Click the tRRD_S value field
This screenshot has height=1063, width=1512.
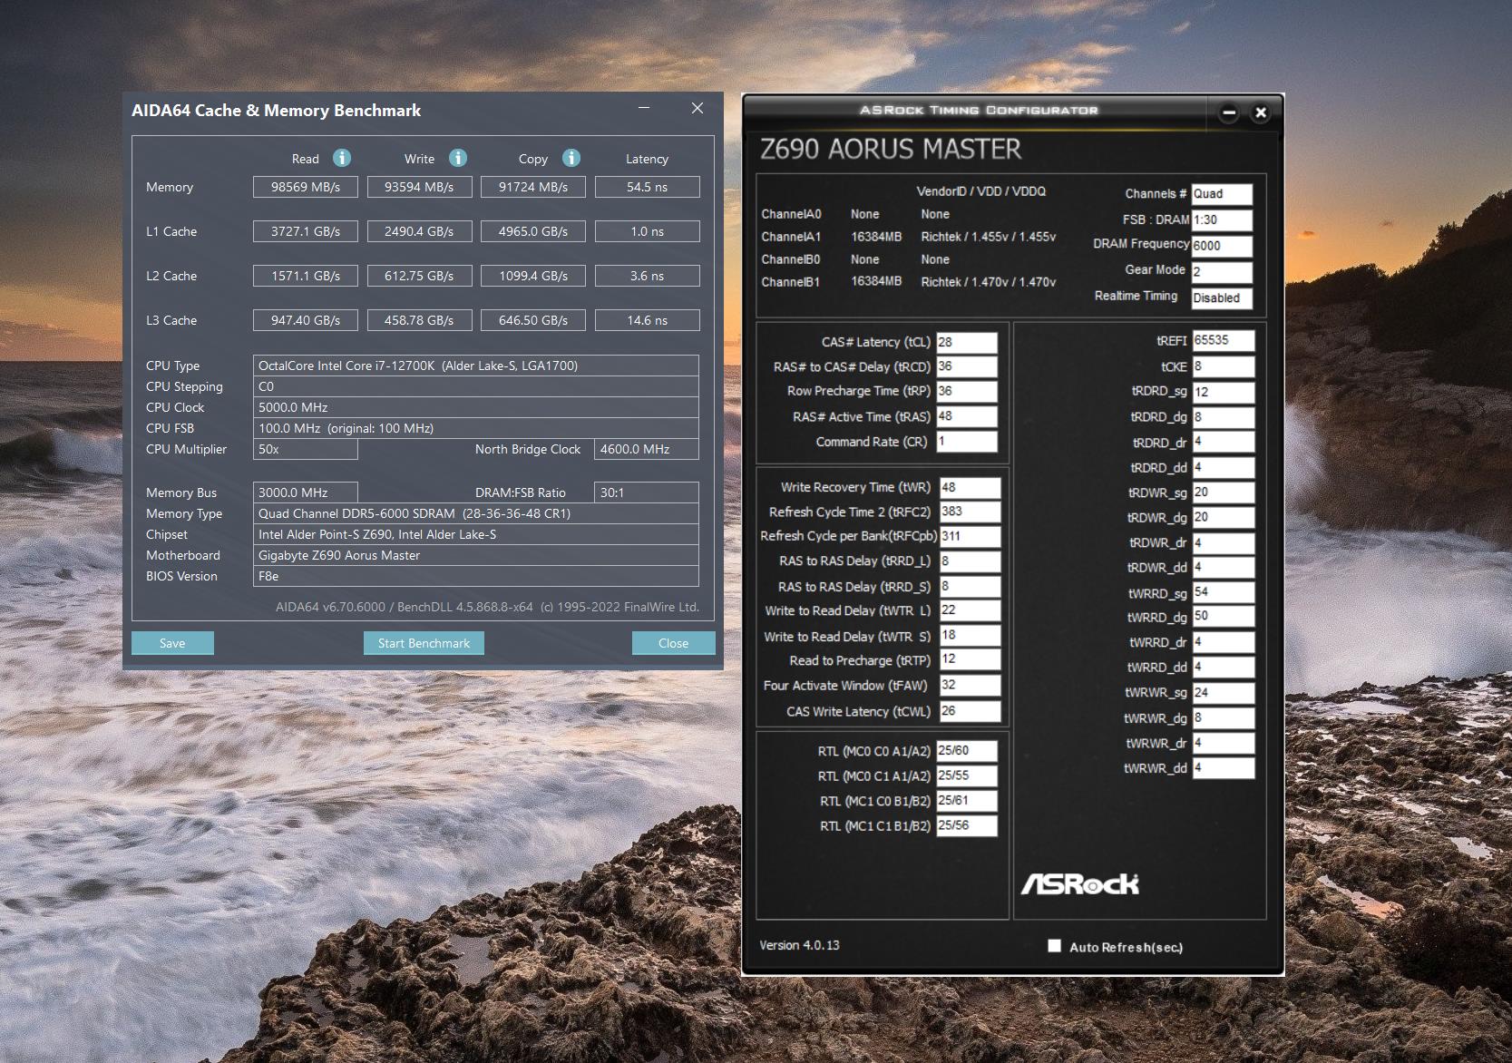970,587
